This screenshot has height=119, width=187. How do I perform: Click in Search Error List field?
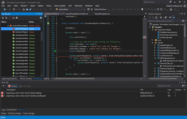point(169,86)
